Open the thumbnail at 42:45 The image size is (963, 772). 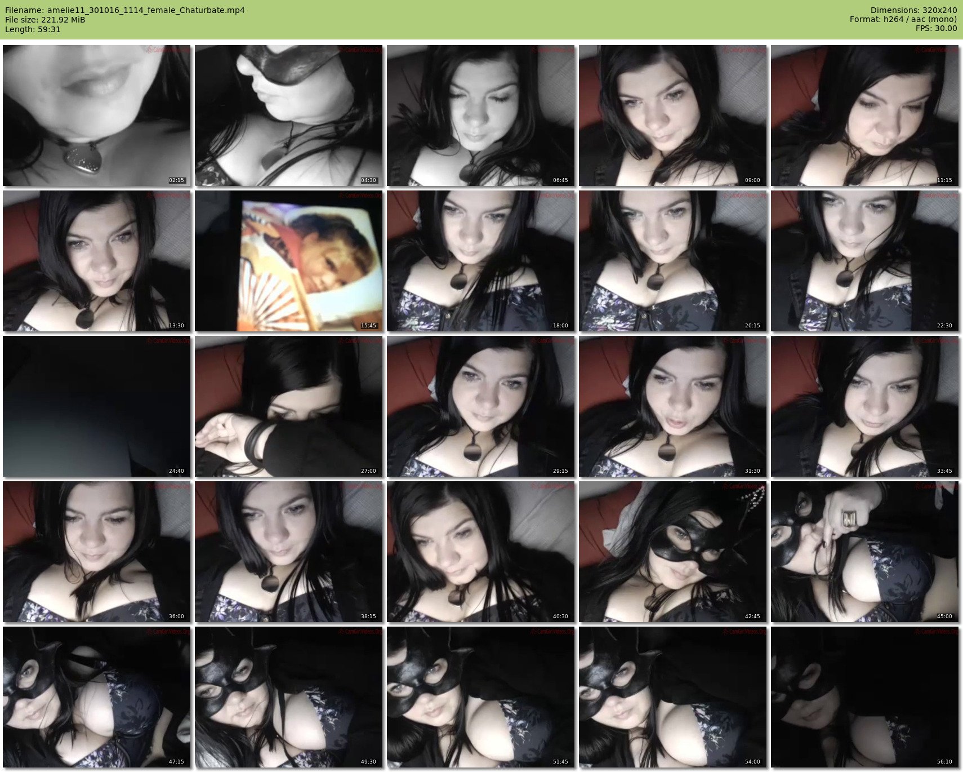[672, 552]
